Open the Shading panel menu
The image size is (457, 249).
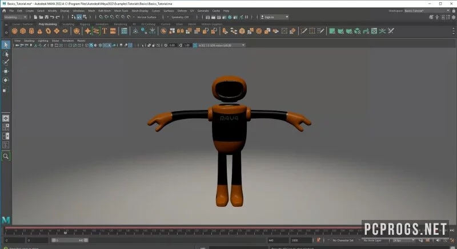[29, 40]
